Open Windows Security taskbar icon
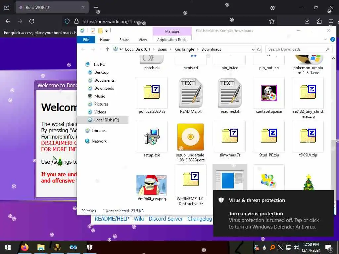Viewport: 339px width, 254px height. click(90, 247)
